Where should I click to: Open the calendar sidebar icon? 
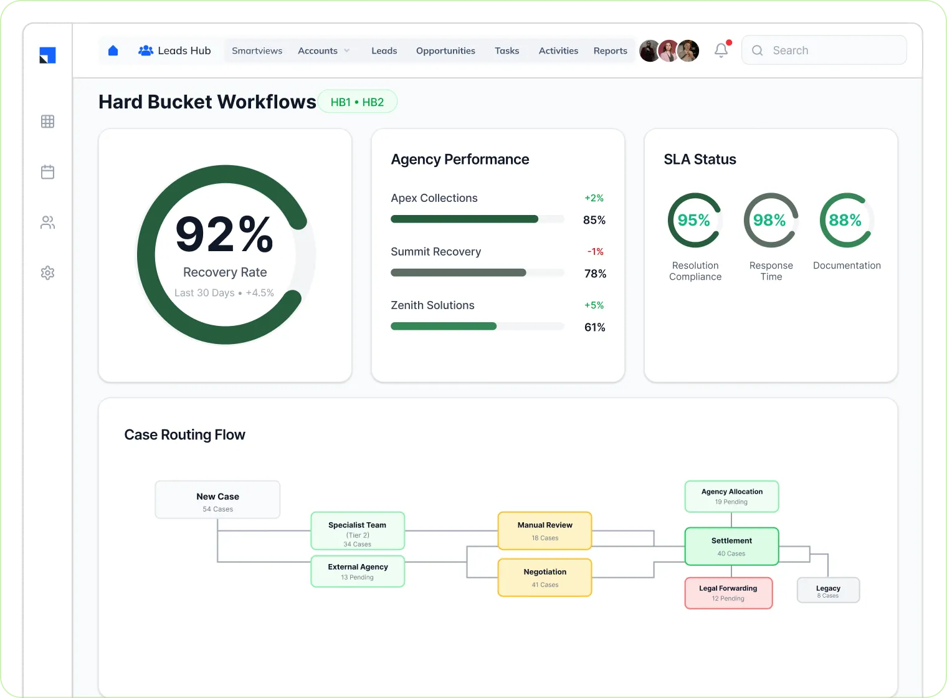coord(47,172)
